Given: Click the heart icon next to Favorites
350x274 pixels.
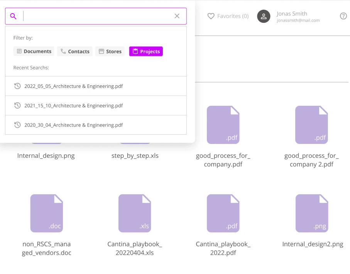Looking at the screenshot, I should [211, 16].
